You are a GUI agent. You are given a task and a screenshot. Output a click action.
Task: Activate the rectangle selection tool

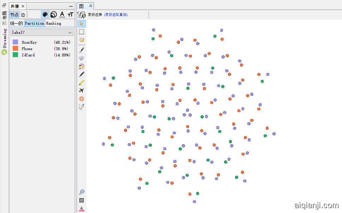point(82,32)
